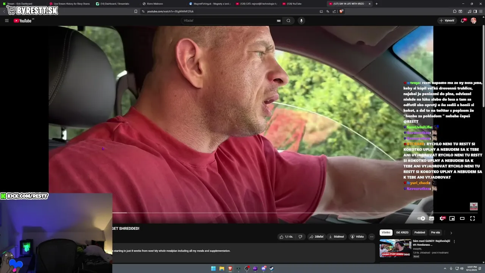Viewport: 485px width, 273px height.
Task: Toggle video autoplay switch
Action: click(x=421, y=218)
